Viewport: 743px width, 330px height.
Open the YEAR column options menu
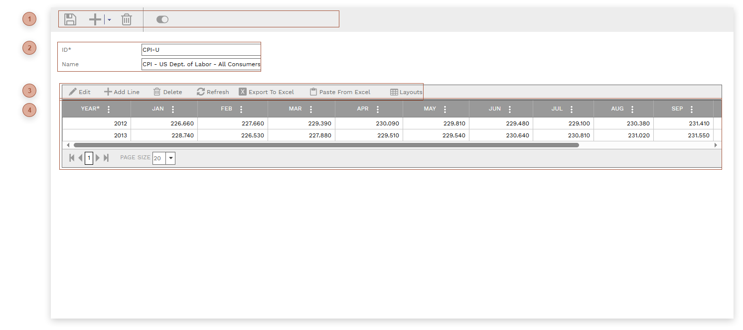[x=109, y=109]
